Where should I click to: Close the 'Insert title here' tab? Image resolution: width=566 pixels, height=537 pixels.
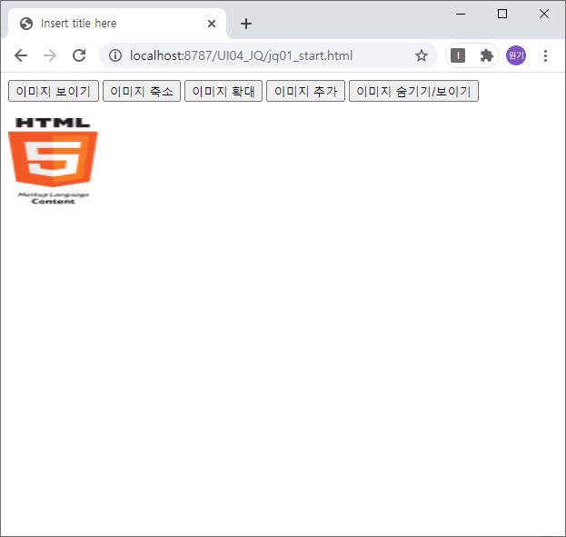pos(212,24)
